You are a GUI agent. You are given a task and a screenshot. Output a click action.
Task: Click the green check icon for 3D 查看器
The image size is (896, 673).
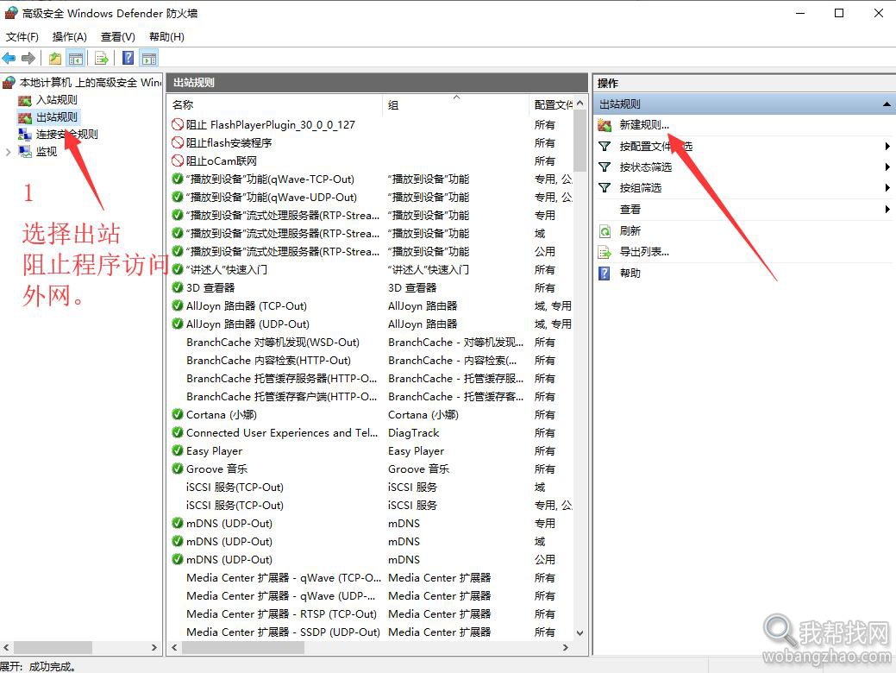[x=178, y=287]
